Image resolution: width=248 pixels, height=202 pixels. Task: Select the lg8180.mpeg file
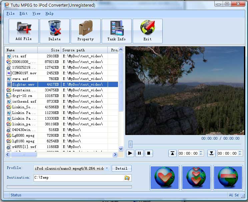tap(62, 141)
